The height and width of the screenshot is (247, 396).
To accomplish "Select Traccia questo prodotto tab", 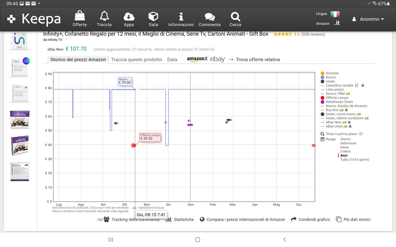I will pyautogui.click(x=137, y=60).
